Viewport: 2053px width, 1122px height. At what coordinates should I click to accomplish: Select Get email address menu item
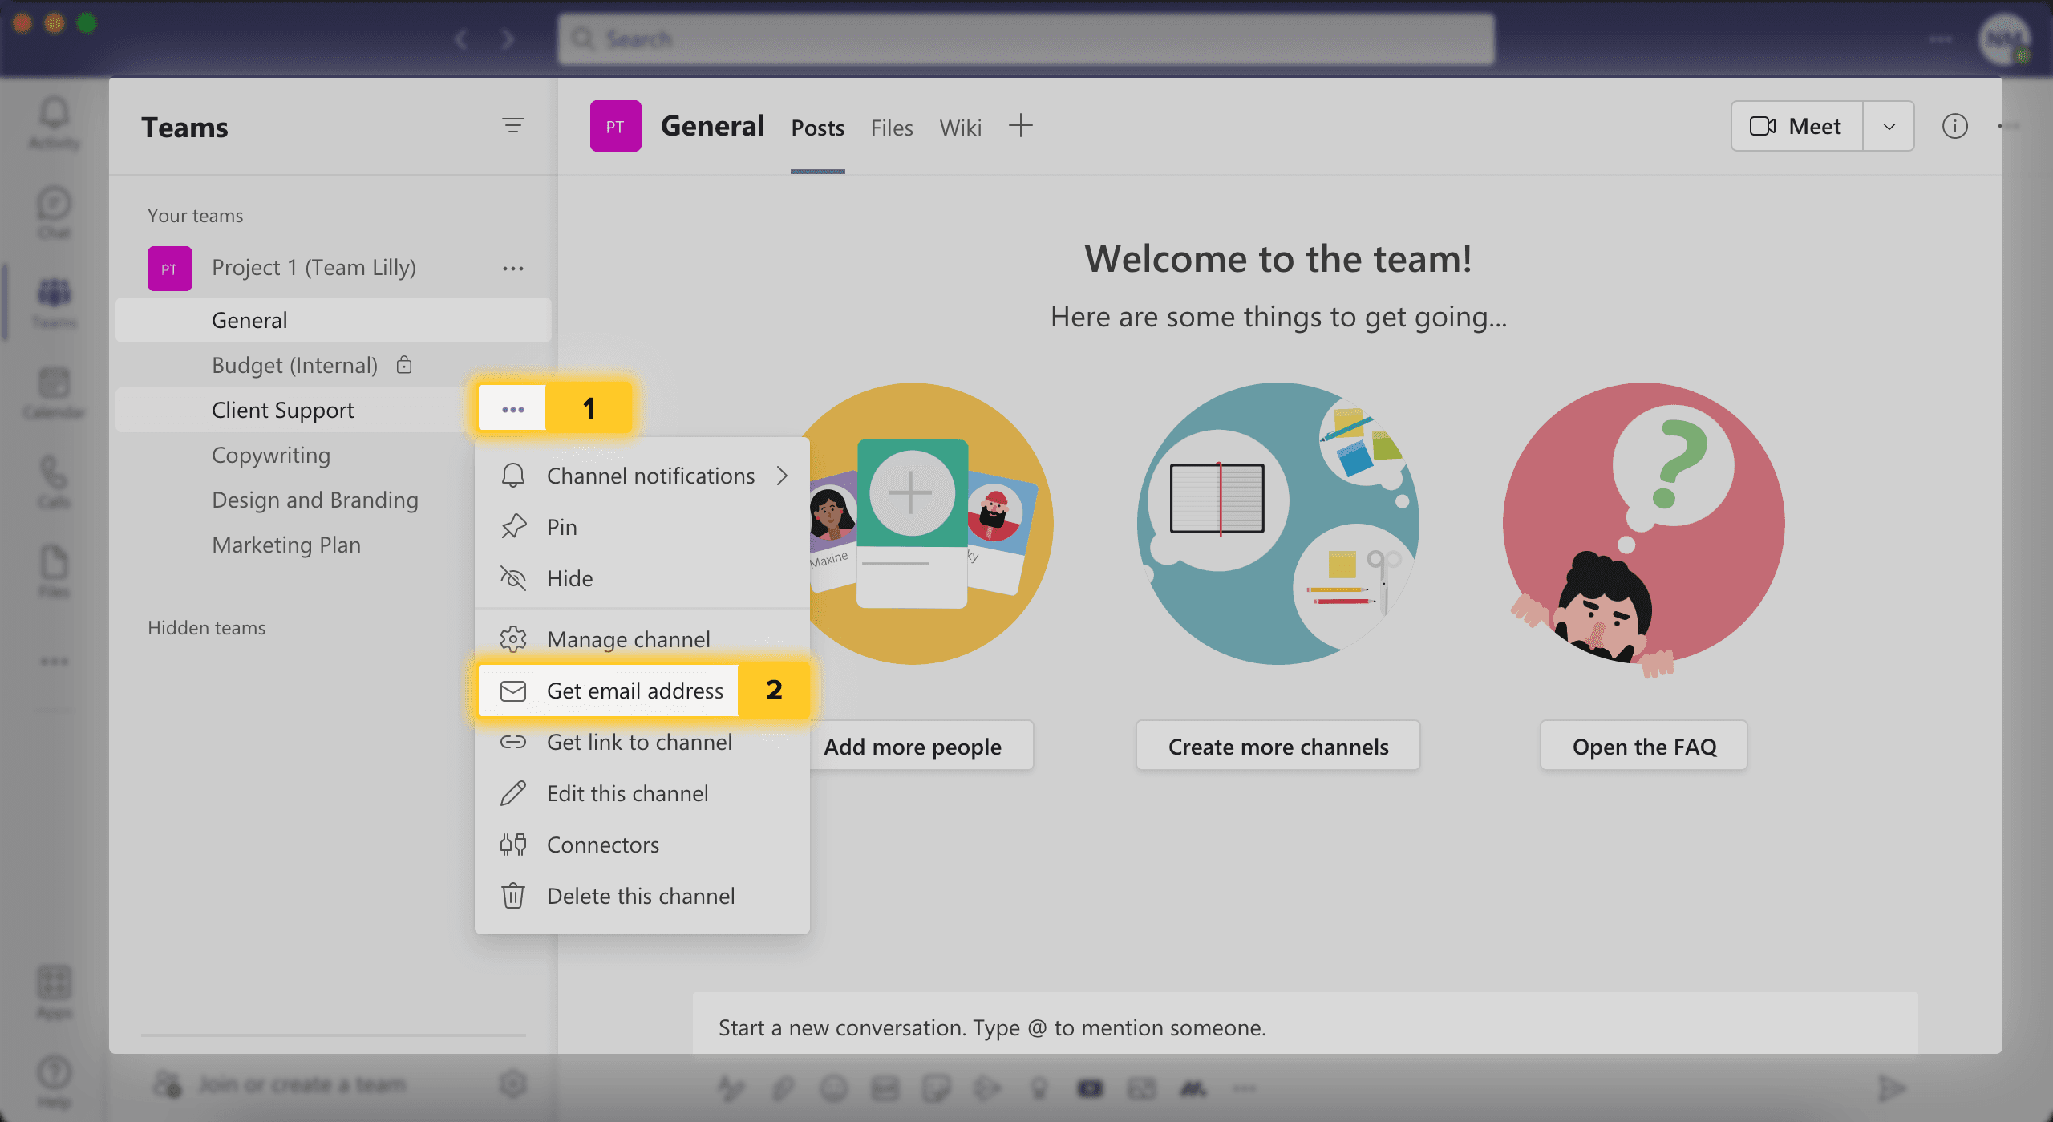pos(634,690)
